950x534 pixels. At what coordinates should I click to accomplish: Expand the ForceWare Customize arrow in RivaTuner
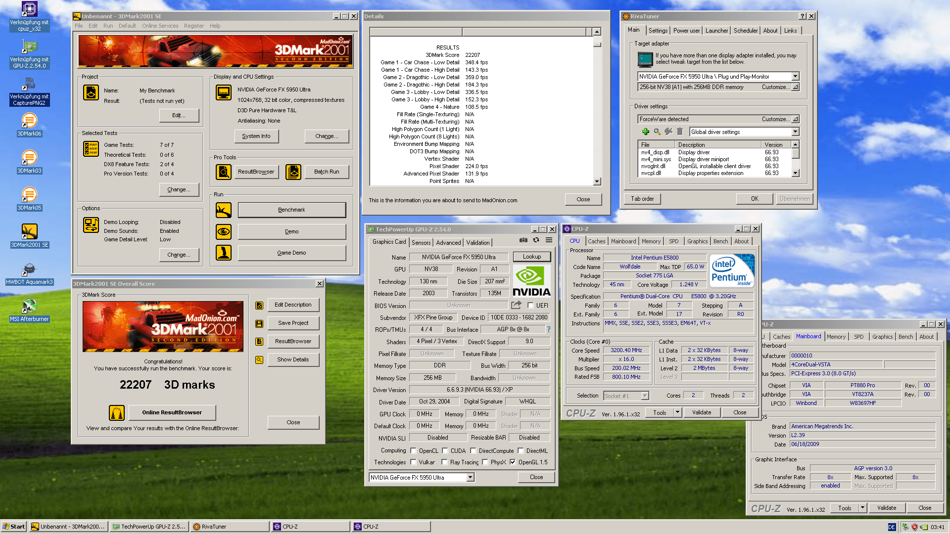tap(795, 119)
